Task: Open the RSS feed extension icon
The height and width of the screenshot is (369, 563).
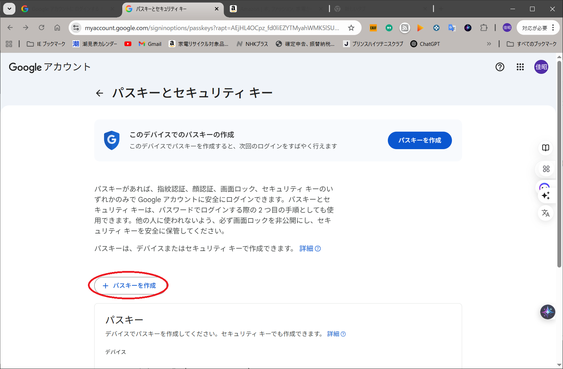Action: click(405, 28)
